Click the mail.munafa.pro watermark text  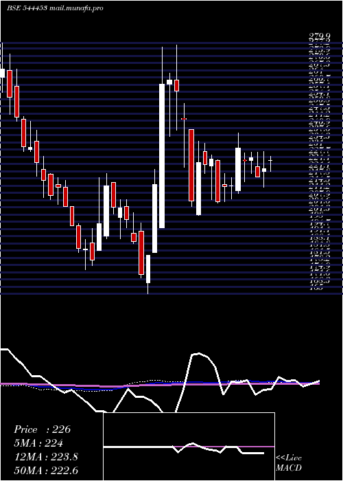click(76, 8)
